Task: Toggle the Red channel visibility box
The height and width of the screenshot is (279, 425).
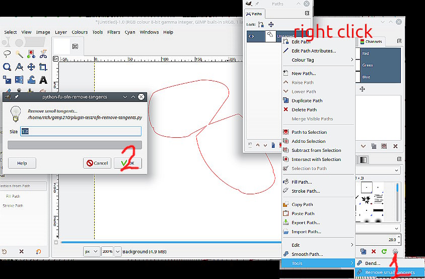Action: pyautogui.click(x=358, y=53)
